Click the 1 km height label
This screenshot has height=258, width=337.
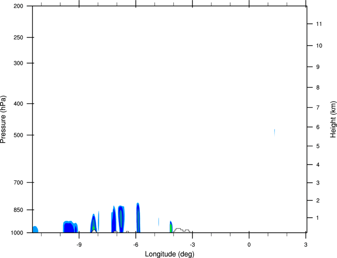(x=318, y=218)
